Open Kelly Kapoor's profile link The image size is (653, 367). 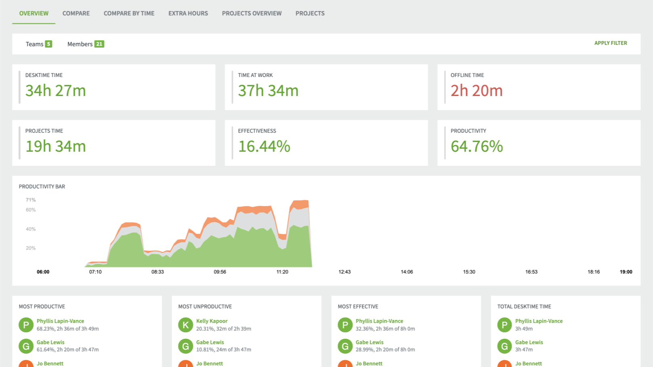[212, 321]
